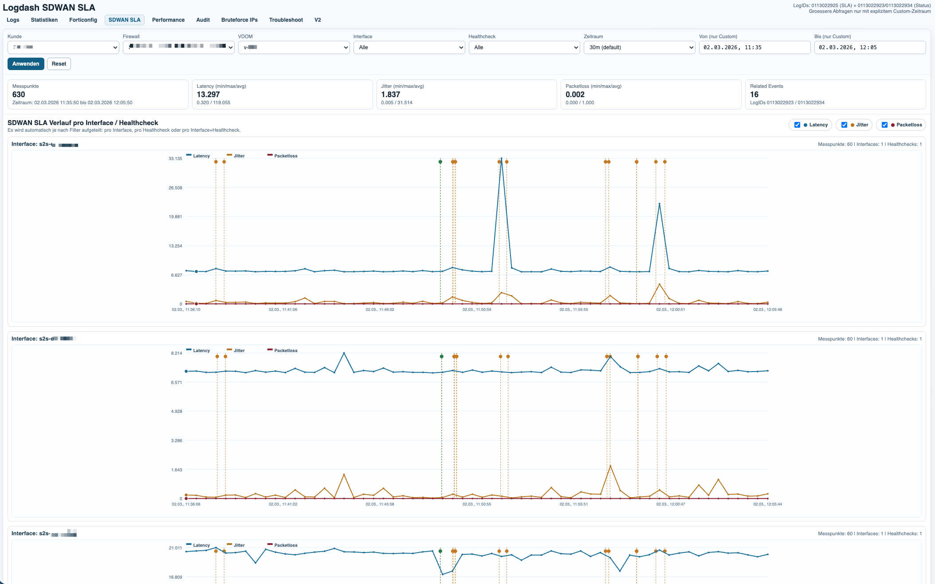Viewport: 935px width, 584px height.
Task: Click Jitter legend icon in first chart
Action: coord(229,155)
